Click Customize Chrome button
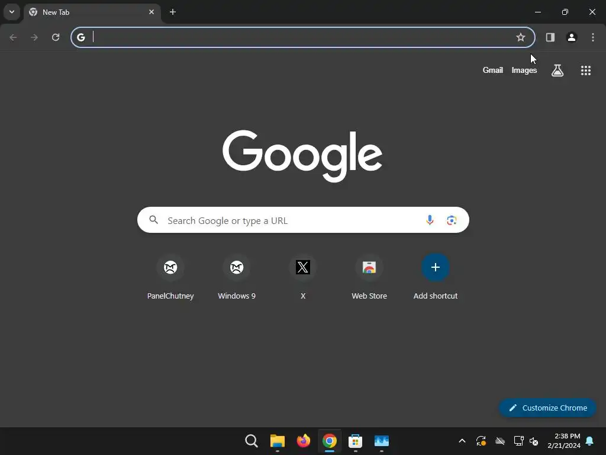This screenshot has width=606, height=455. pos(547,408)
